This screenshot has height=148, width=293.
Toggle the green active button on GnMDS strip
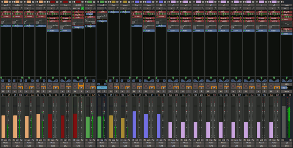83,8
